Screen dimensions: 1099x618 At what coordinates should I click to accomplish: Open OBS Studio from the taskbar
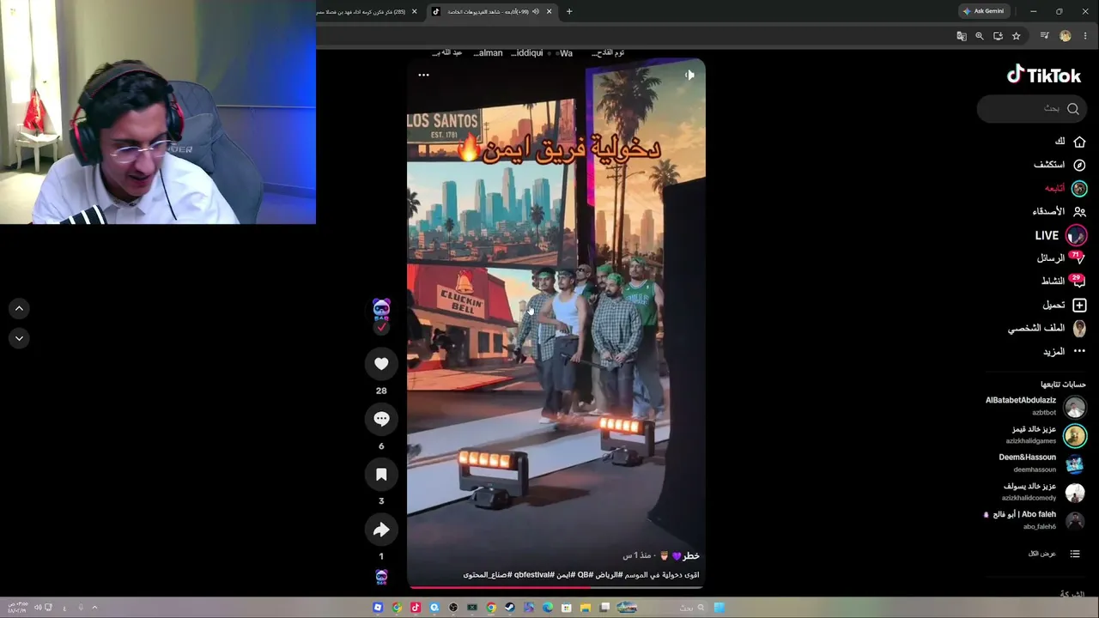click(453, 608)
